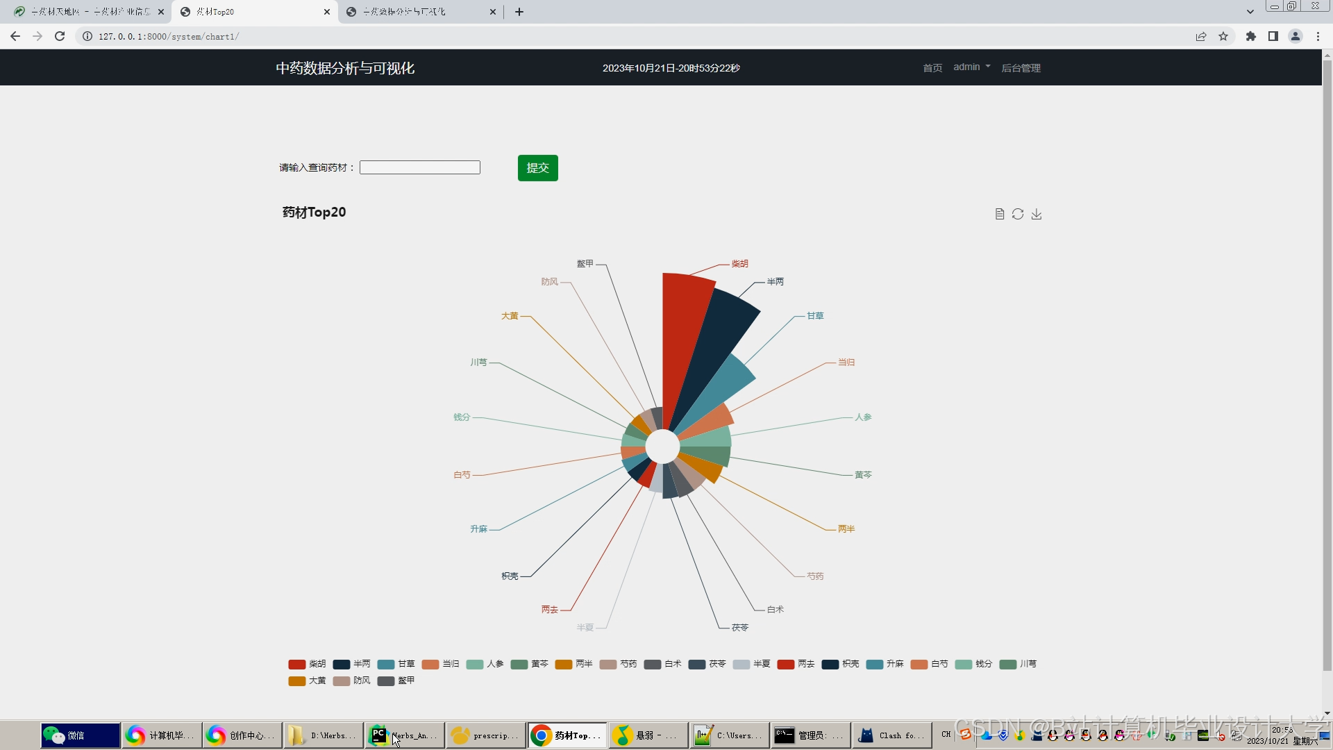Image resolution: width=1333 pixels, height=750 pixels.
Task: Open PyCharm from the taskbar
Action: 405,735
